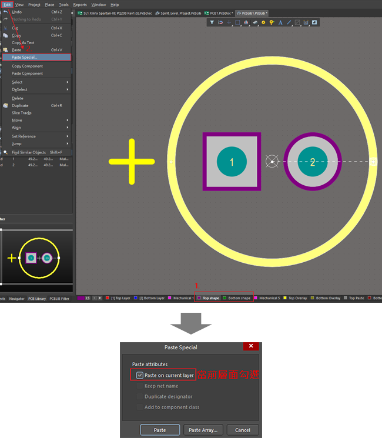Viewport: 382px width, 438px height.
Task: Click the Top Overlay layer color swatch
Action: coord(286,298)
